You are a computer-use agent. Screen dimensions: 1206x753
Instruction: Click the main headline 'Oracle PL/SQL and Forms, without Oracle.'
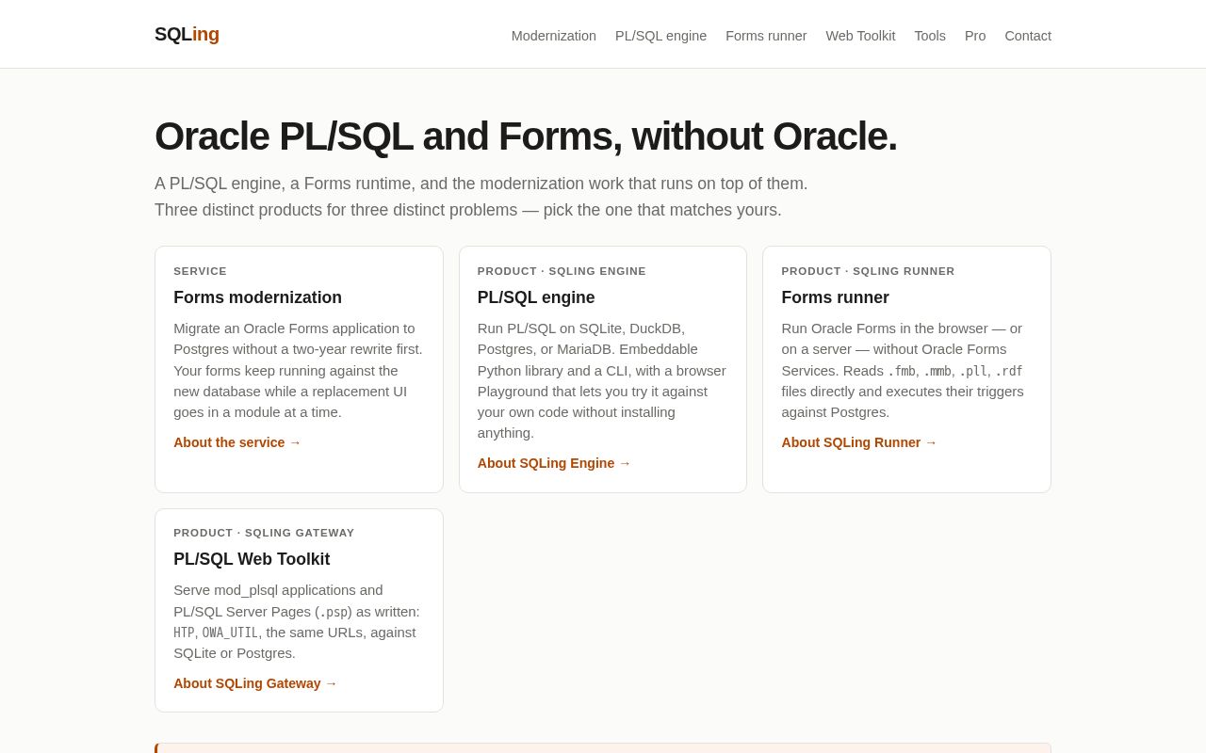click(526, 136)
